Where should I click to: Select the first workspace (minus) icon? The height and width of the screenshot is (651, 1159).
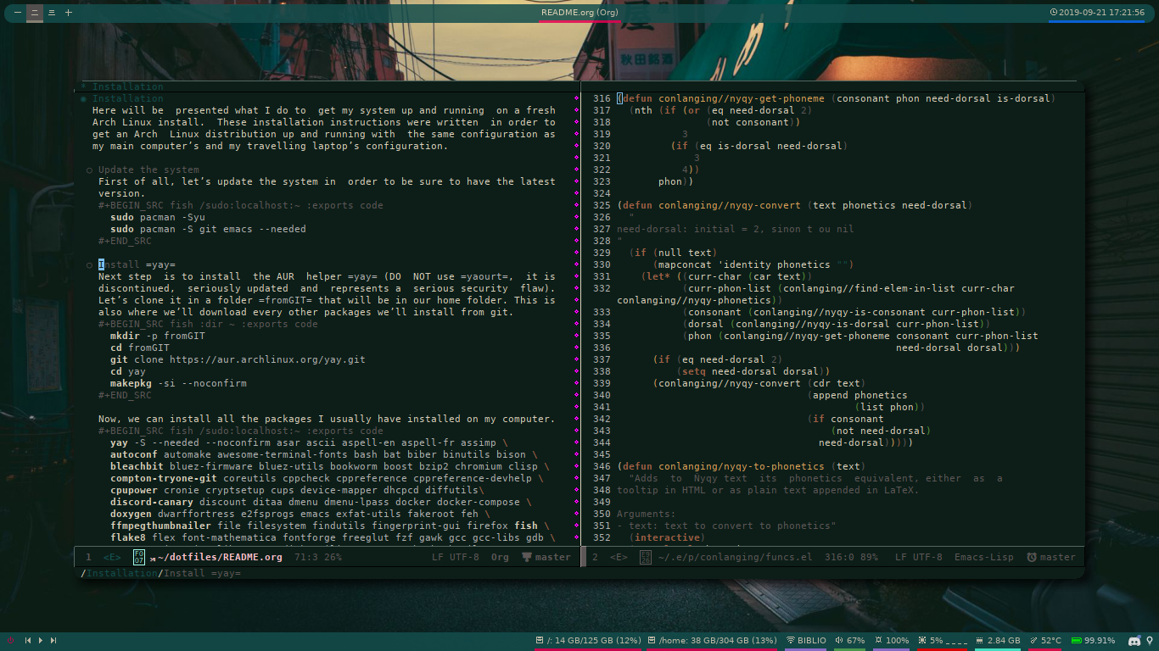pyautogui.click(x=17, y=13)
